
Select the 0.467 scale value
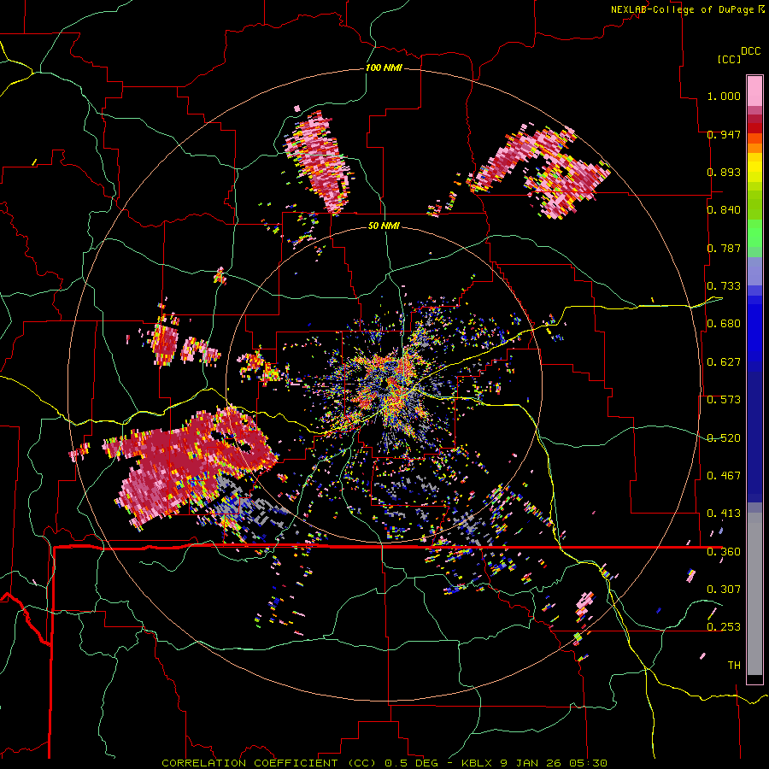[x=724, y=476]
